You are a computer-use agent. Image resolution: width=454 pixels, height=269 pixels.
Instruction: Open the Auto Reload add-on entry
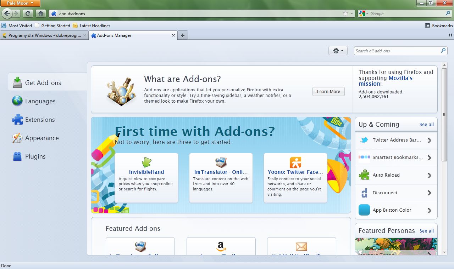[396, 175]
